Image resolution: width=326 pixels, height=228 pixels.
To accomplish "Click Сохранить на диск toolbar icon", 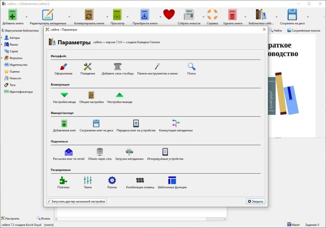I will pyautogui.click(x=292, y=17).
